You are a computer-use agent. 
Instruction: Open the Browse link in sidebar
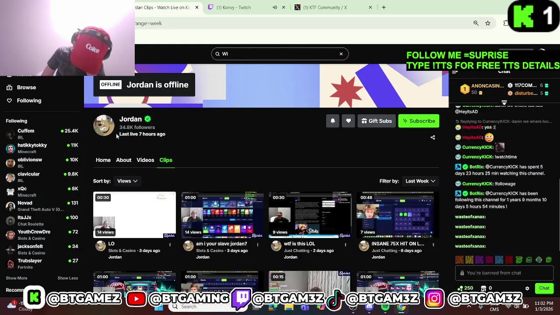[26, 87]
